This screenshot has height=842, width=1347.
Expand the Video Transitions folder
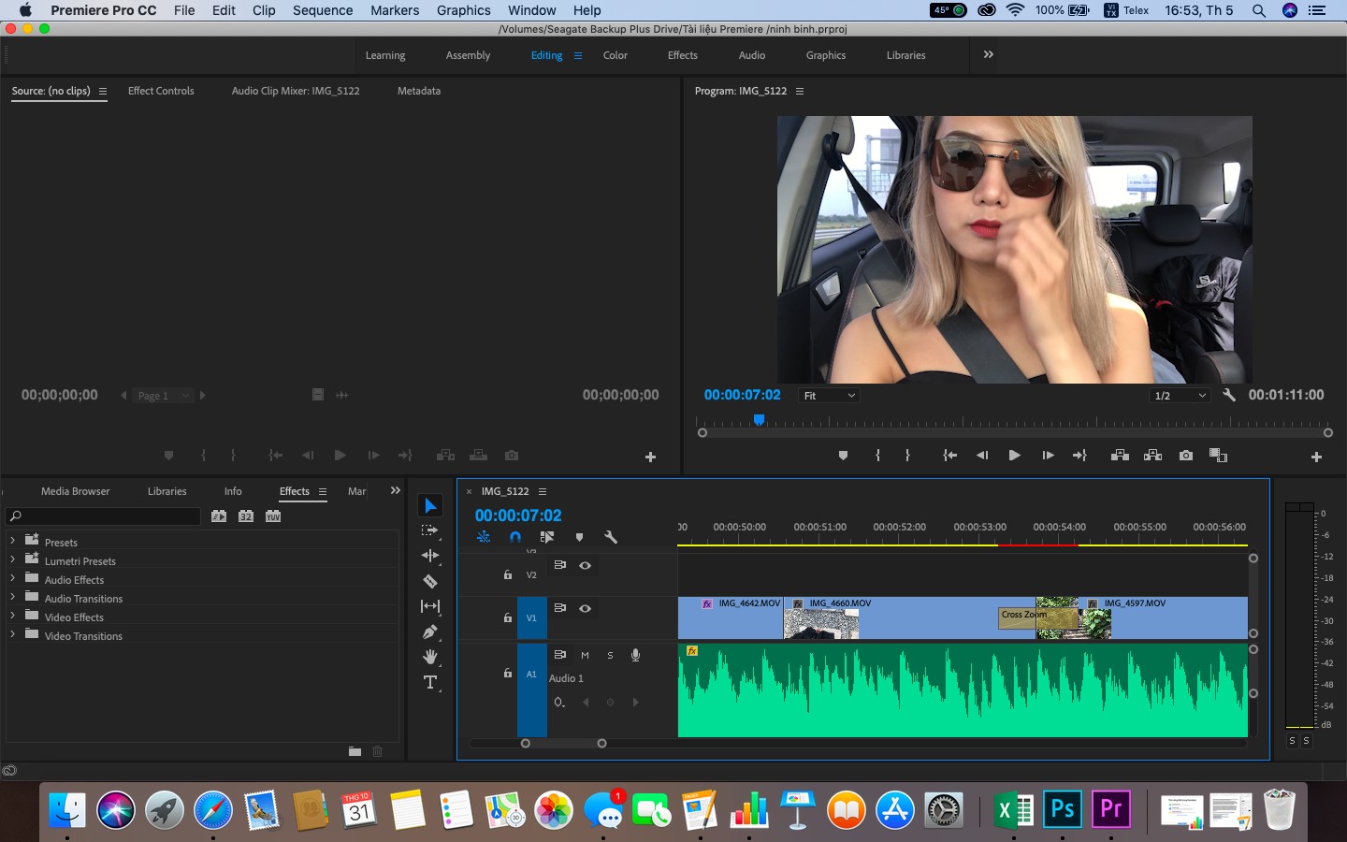point(12,634)
